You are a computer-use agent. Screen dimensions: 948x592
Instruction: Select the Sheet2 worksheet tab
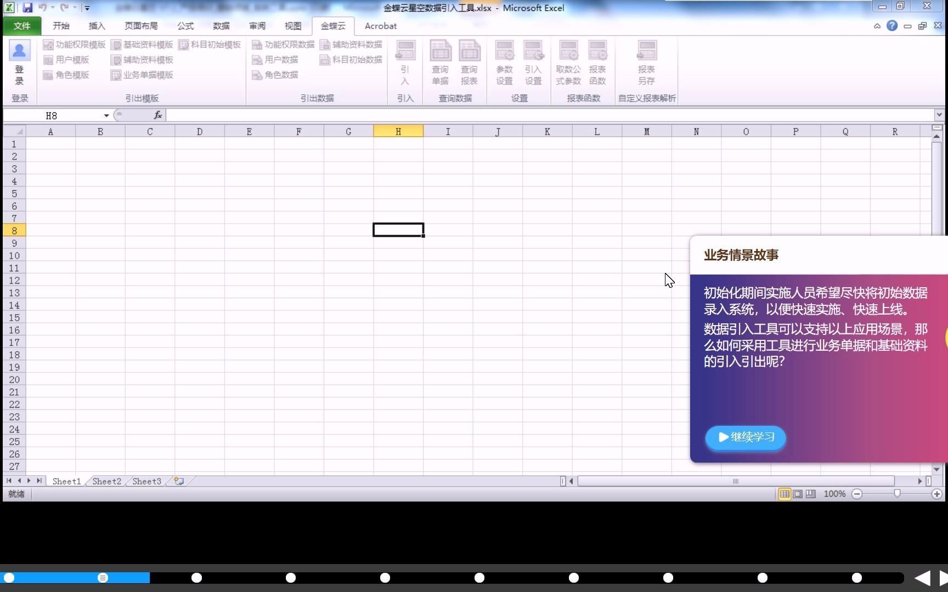[x=106, y=481]
